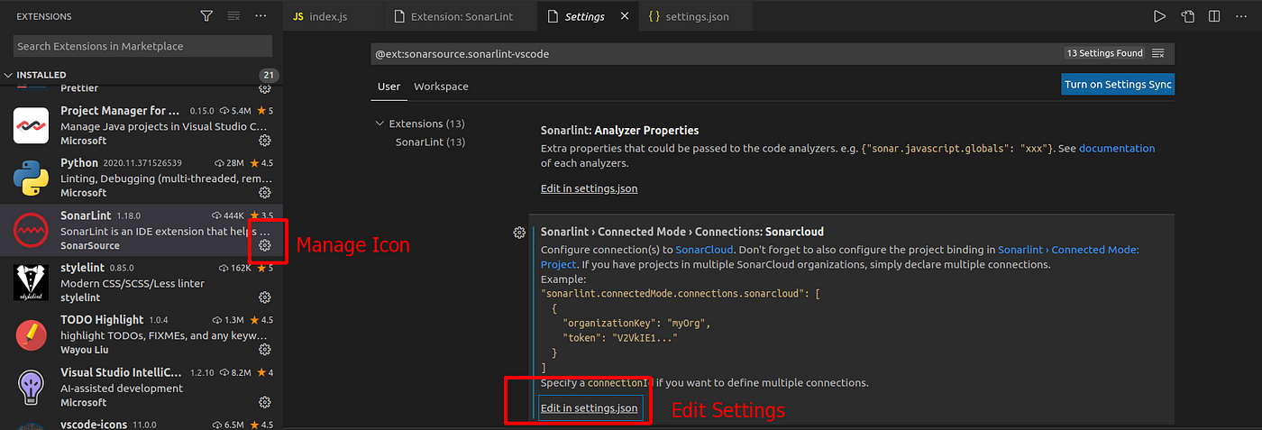Toggle split editor layout icon
This screenshot has height=430, width=1262.
pyautogui.click(x=1214, y=16)
